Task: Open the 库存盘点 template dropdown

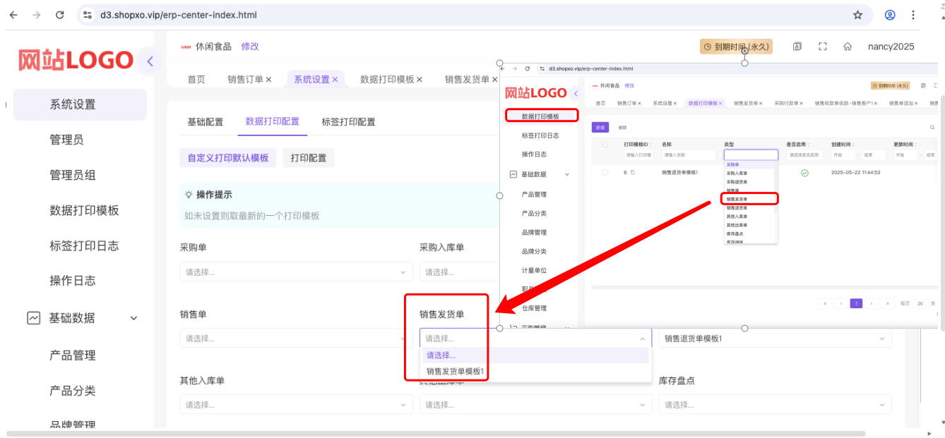Action: [x=775, y=405]
